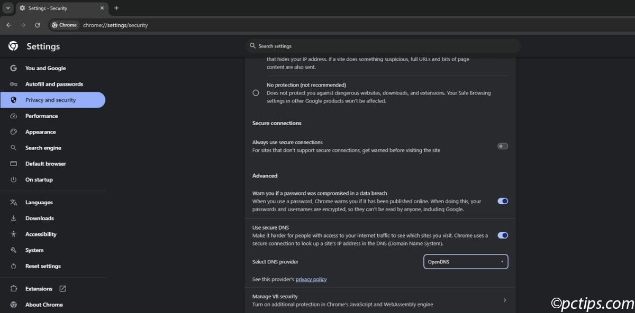Open the provider's privacy policy link
Screen dimensions: 635x313
tap(311, 279)
